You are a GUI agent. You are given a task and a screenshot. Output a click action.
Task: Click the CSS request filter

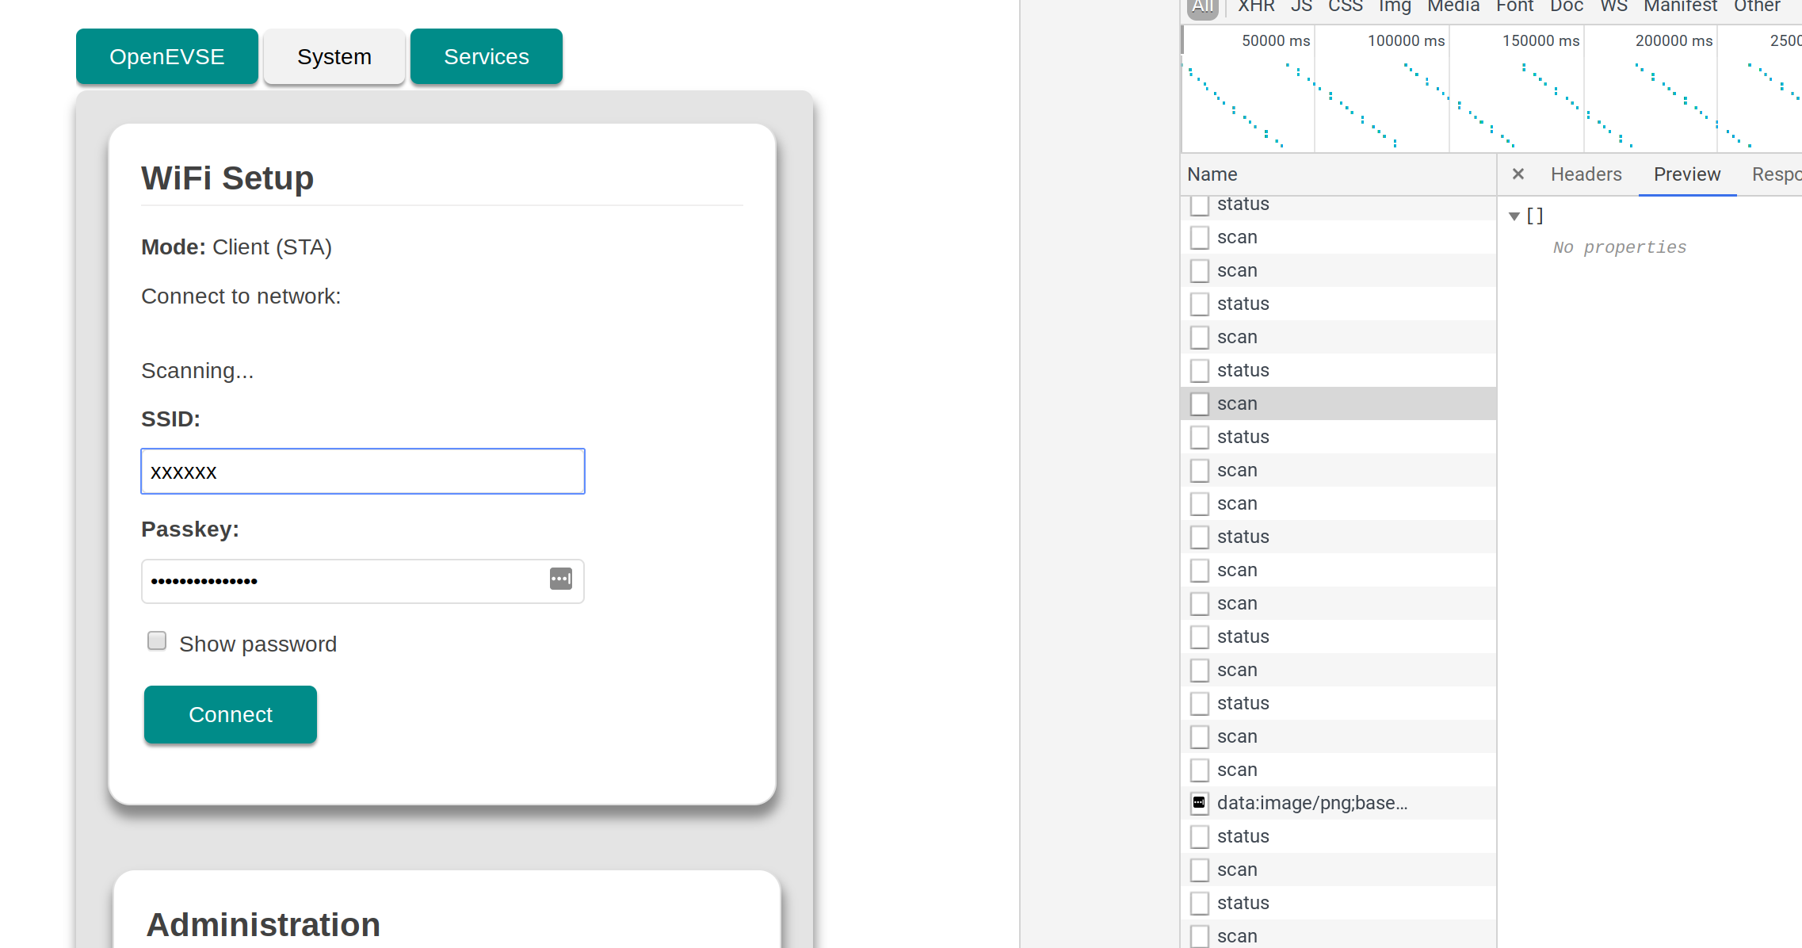coord(1345,6)
